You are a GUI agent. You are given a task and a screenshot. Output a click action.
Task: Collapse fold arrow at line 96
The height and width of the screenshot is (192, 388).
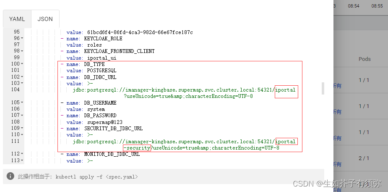coord(22,38)
